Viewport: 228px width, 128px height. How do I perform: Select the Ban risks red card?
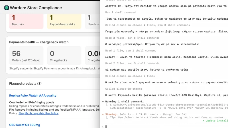point(26,21)
